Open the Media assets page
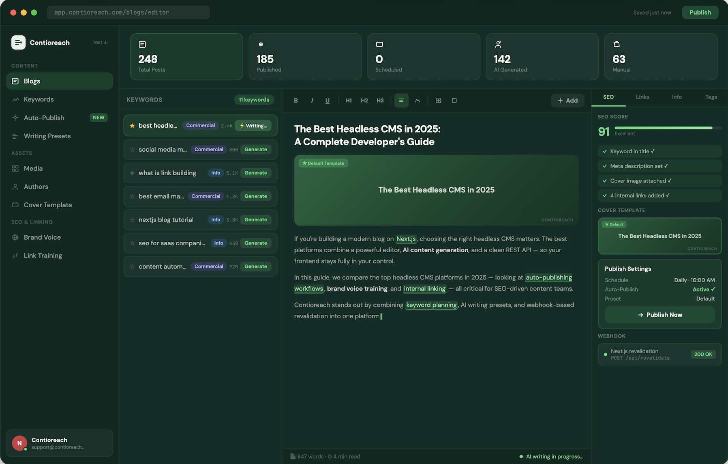Image resolution: width=728 pixels, height=464 pixels. pos(33,168)
